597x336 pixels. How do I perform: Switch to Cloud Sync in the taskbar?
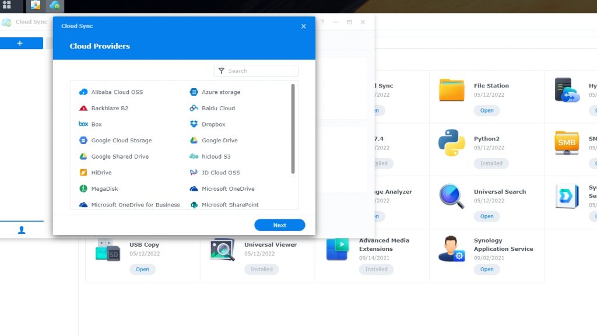54,5
